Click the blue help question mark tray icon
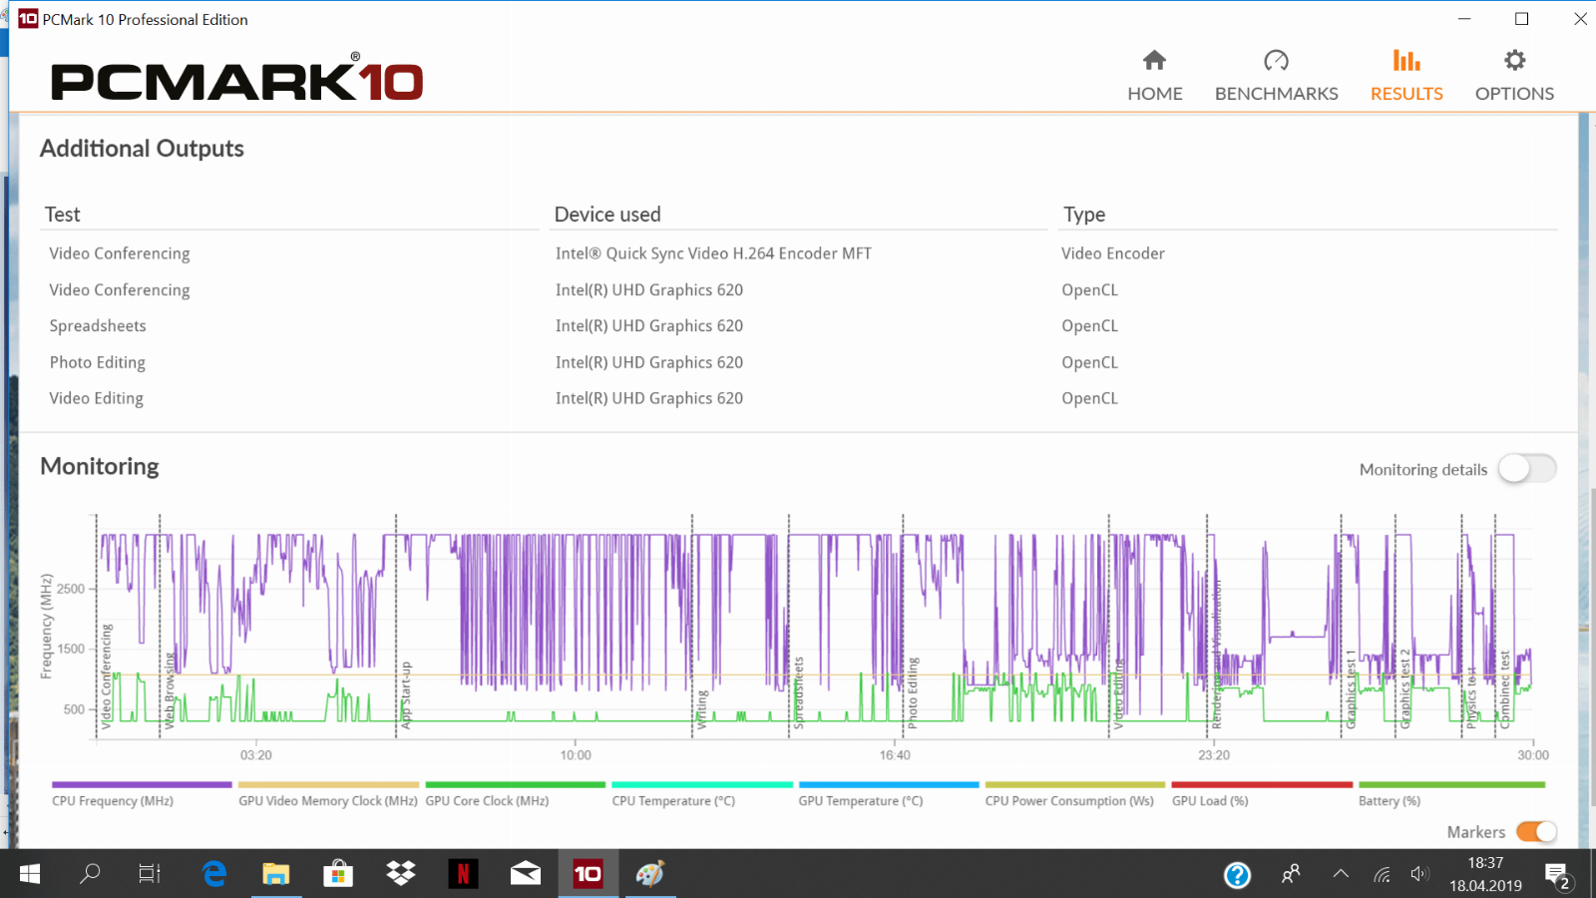 1237,875
